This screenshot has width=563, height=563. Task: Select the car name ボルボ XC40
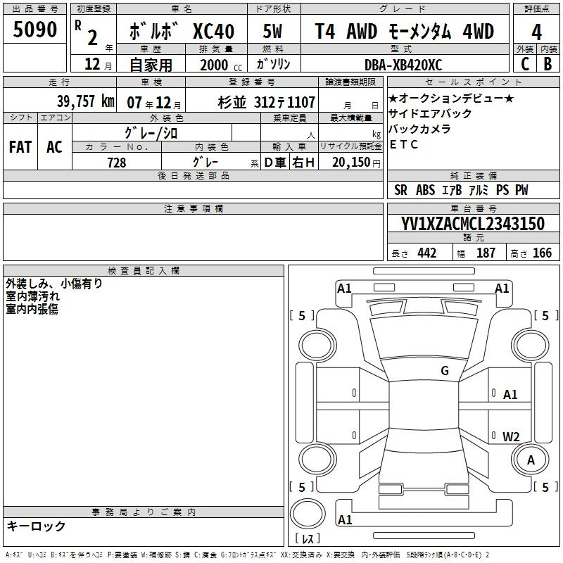click(182, 31)
